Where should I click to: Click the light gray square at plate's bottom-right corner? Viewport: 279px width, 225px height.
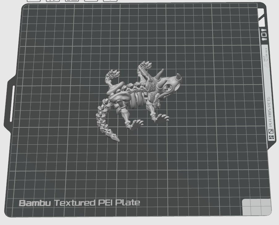tap(256, 206)
